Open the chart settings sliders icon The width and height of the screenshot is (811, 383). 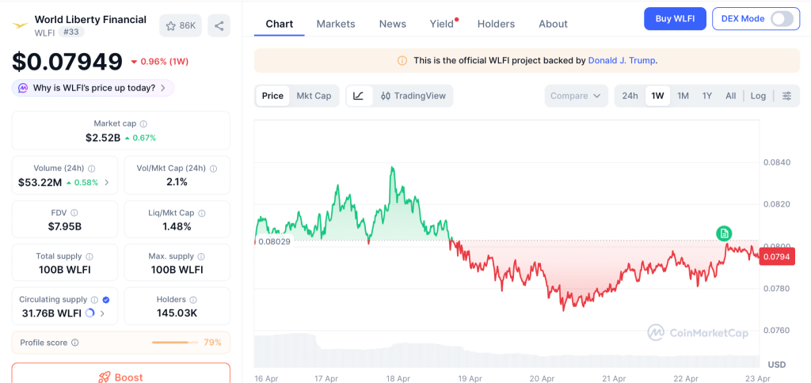point(786,96)
